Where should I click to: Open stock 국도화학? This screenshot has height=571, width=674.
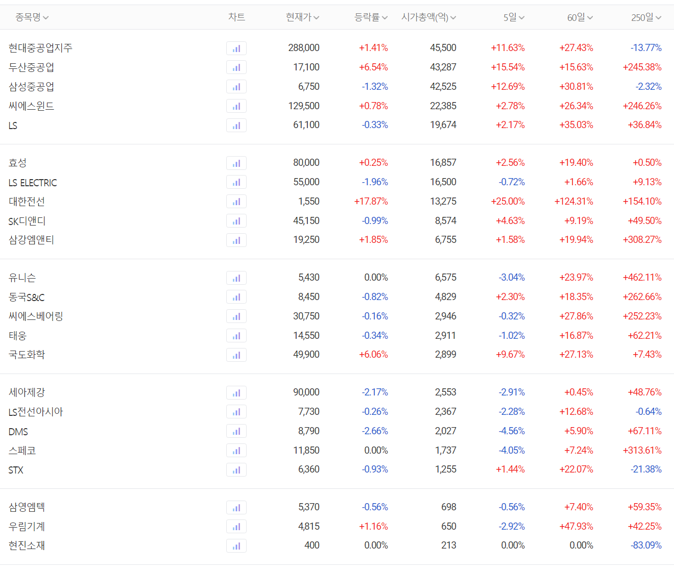coord(27,355)
